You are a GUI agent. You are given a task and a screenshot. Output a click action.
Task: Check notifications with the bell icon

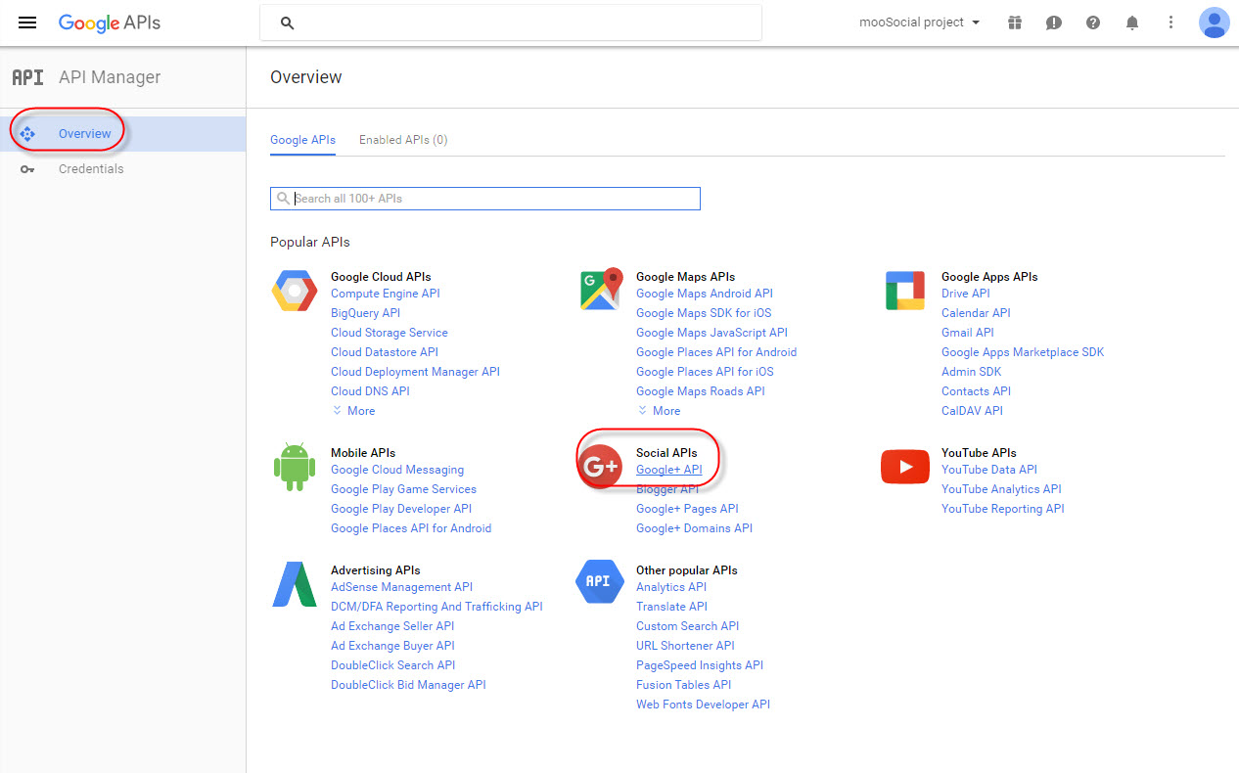click(1132, 23)
